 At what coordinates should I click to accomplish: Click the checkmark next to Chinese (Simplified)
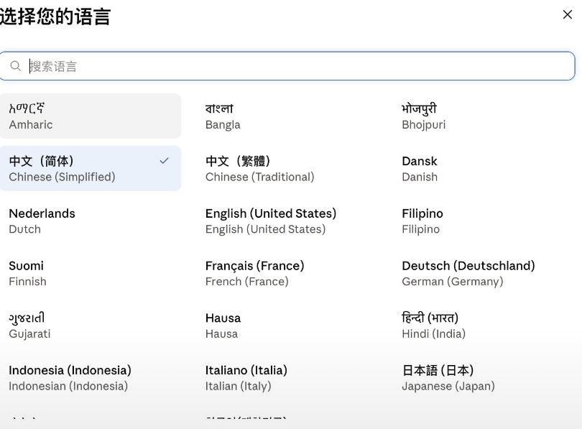(164, 161)
